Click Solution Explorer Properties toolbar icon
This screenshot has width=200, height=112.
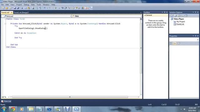click(x=172, y=16)
